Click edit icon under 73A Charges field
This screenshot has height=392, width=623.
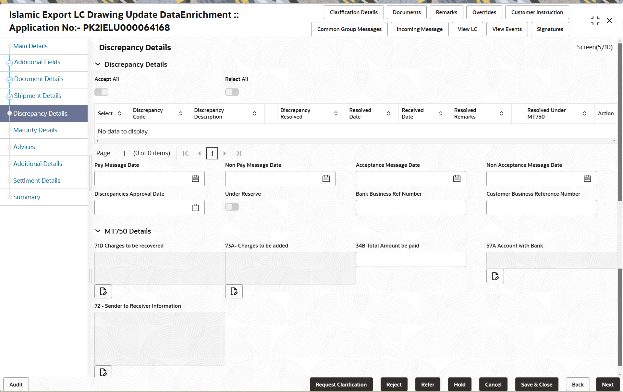click(234, 291)
